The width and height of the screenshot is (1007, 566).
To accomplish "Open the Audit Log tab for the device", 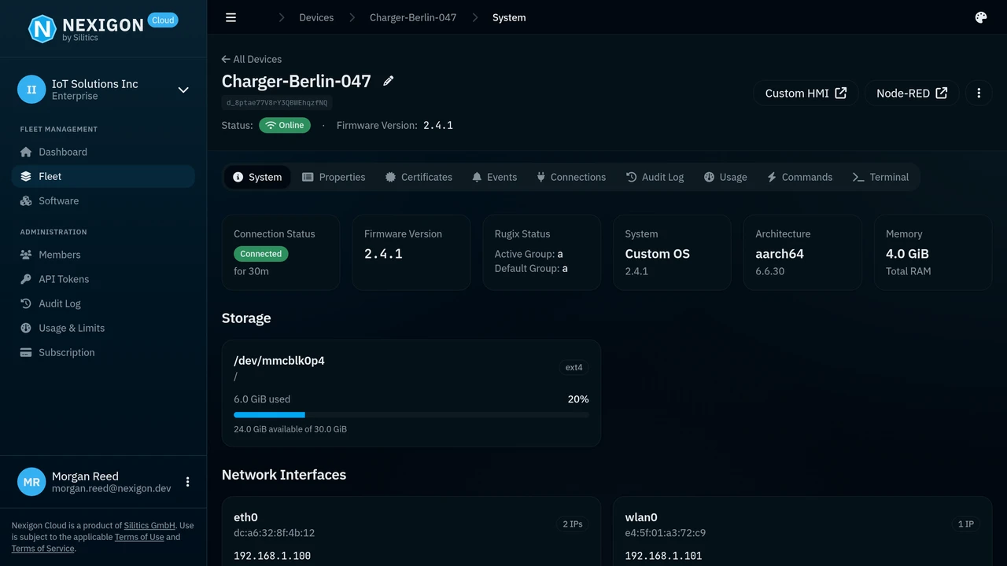I will (x=655, y=177).
